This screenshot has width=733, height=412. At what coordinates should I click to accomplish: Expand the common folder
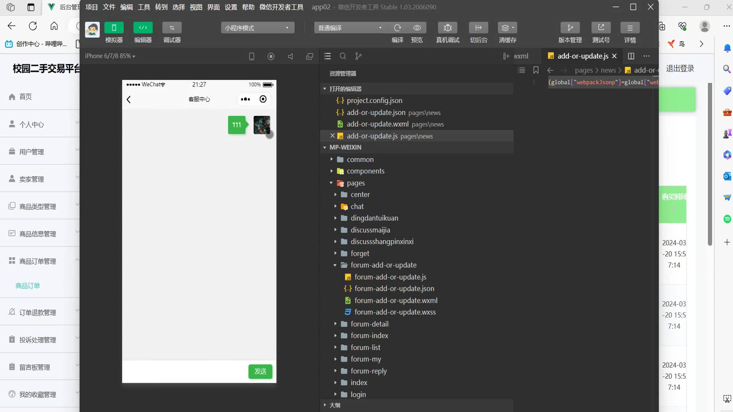pyautogui.click(x=417, y=159)
